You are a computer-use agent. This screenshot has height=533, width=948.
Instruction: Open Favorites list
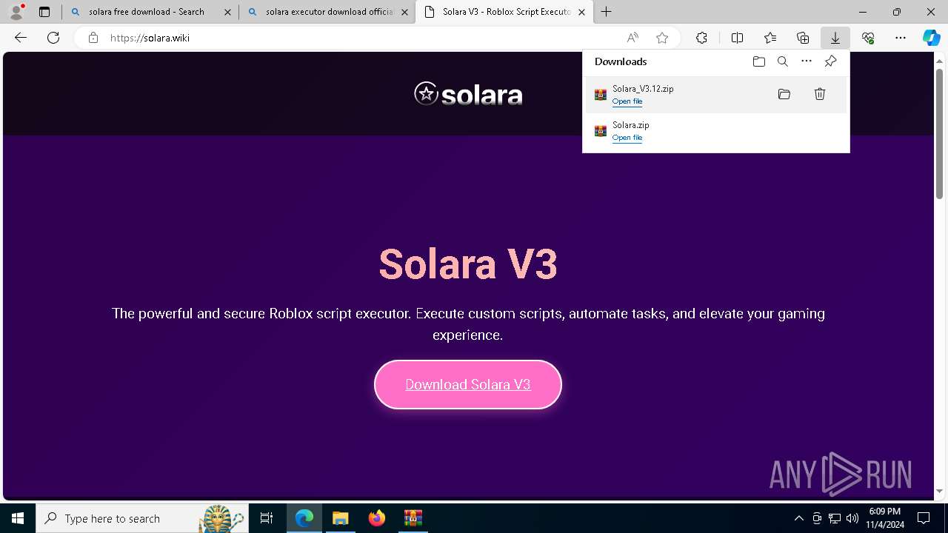point(770,38)
